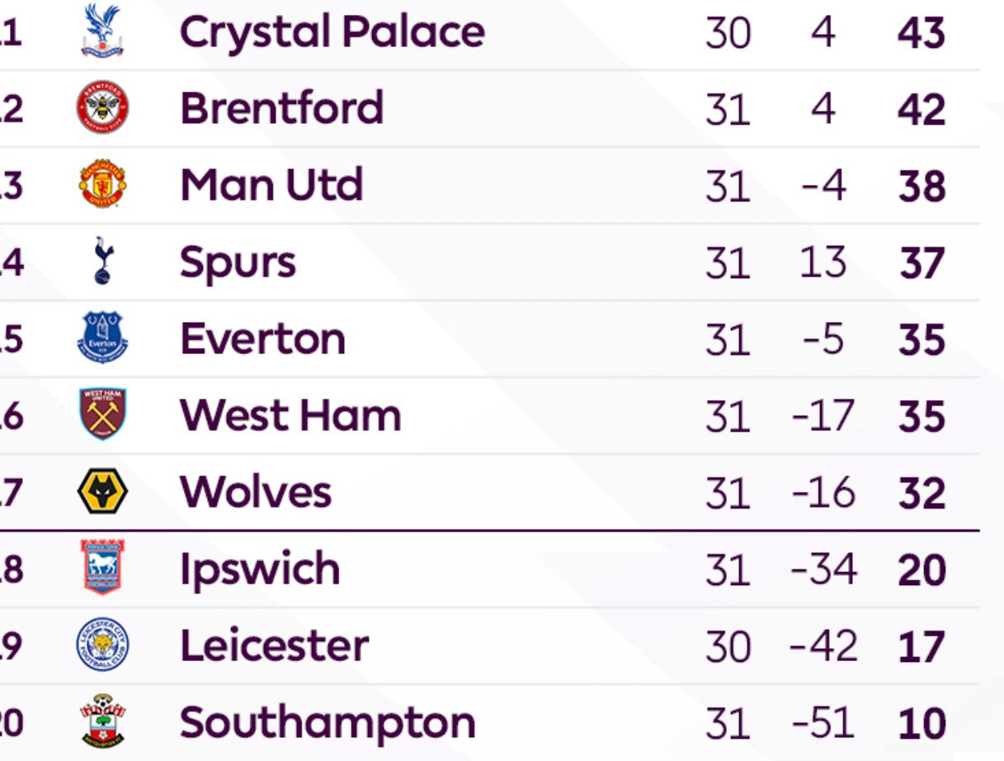Click the Man Utd team name
1004x761 pixels.
271,185
